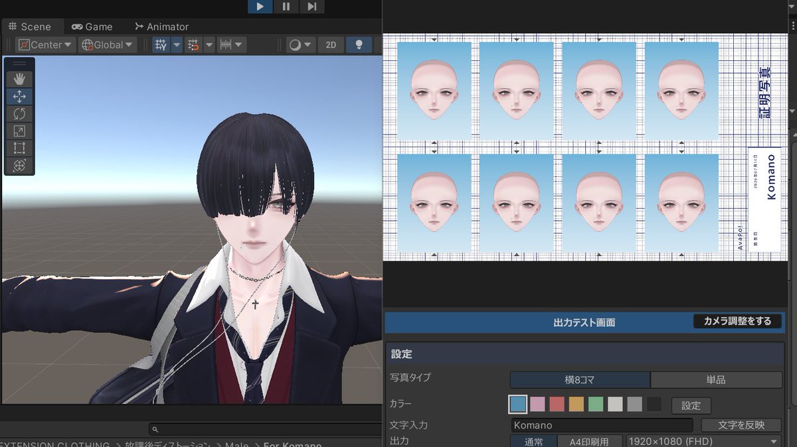
Task: Switch to the Animator tab
Action: pyautogui.click(x=161, y=27)
